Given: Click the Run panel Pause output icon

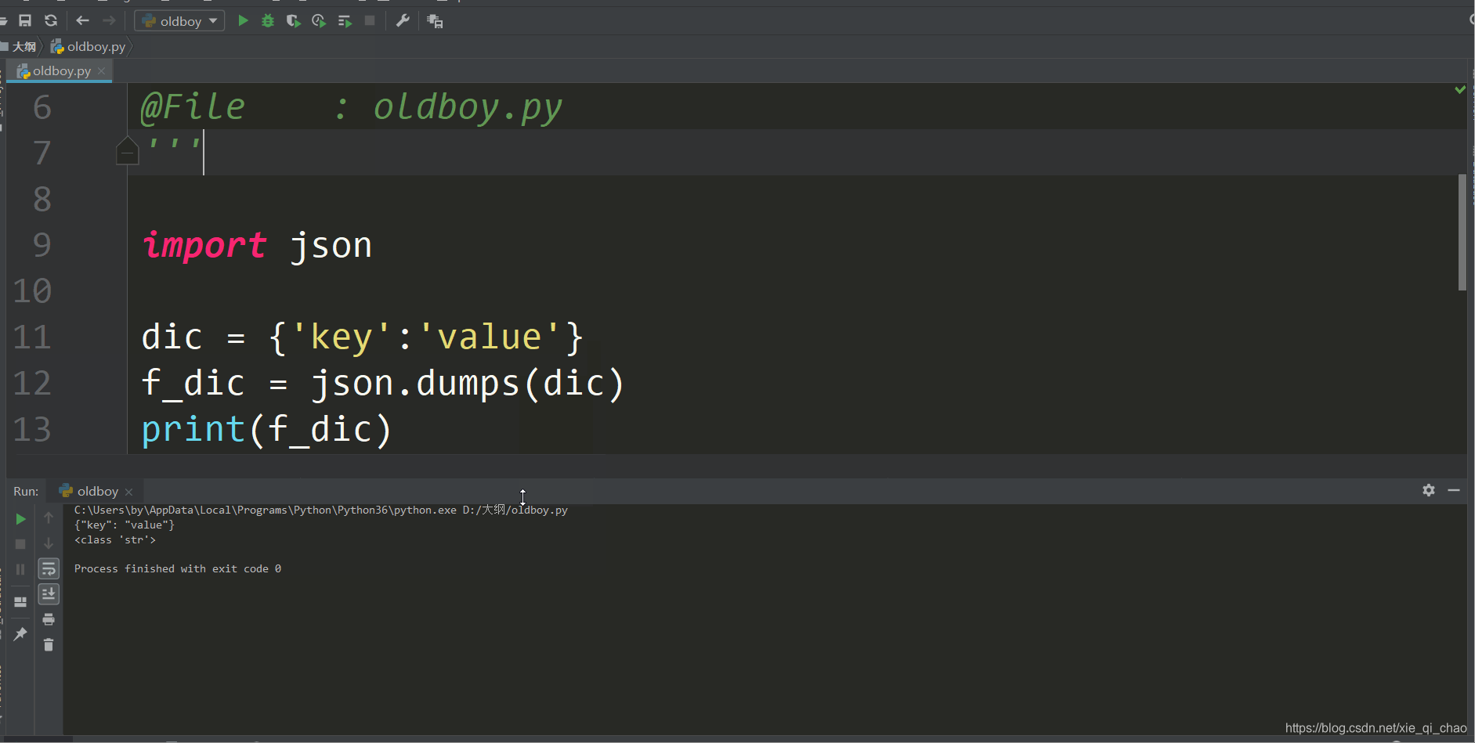Looking at the screenshot, I should point(21,569).
